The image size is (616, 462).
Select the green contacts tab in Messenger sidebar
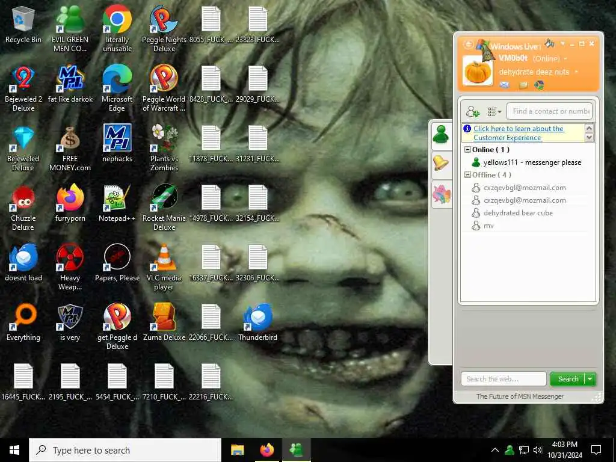coord(441,135)
